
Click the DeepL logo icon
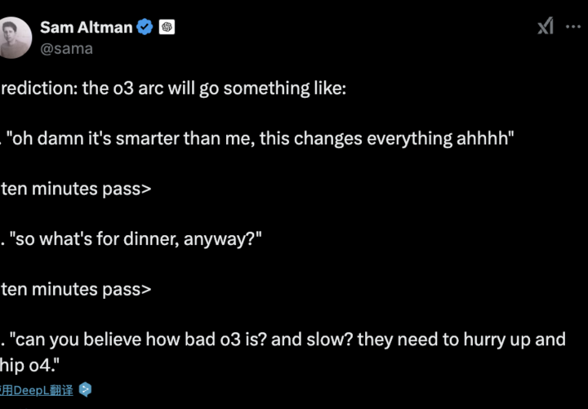tap(85, 390)
